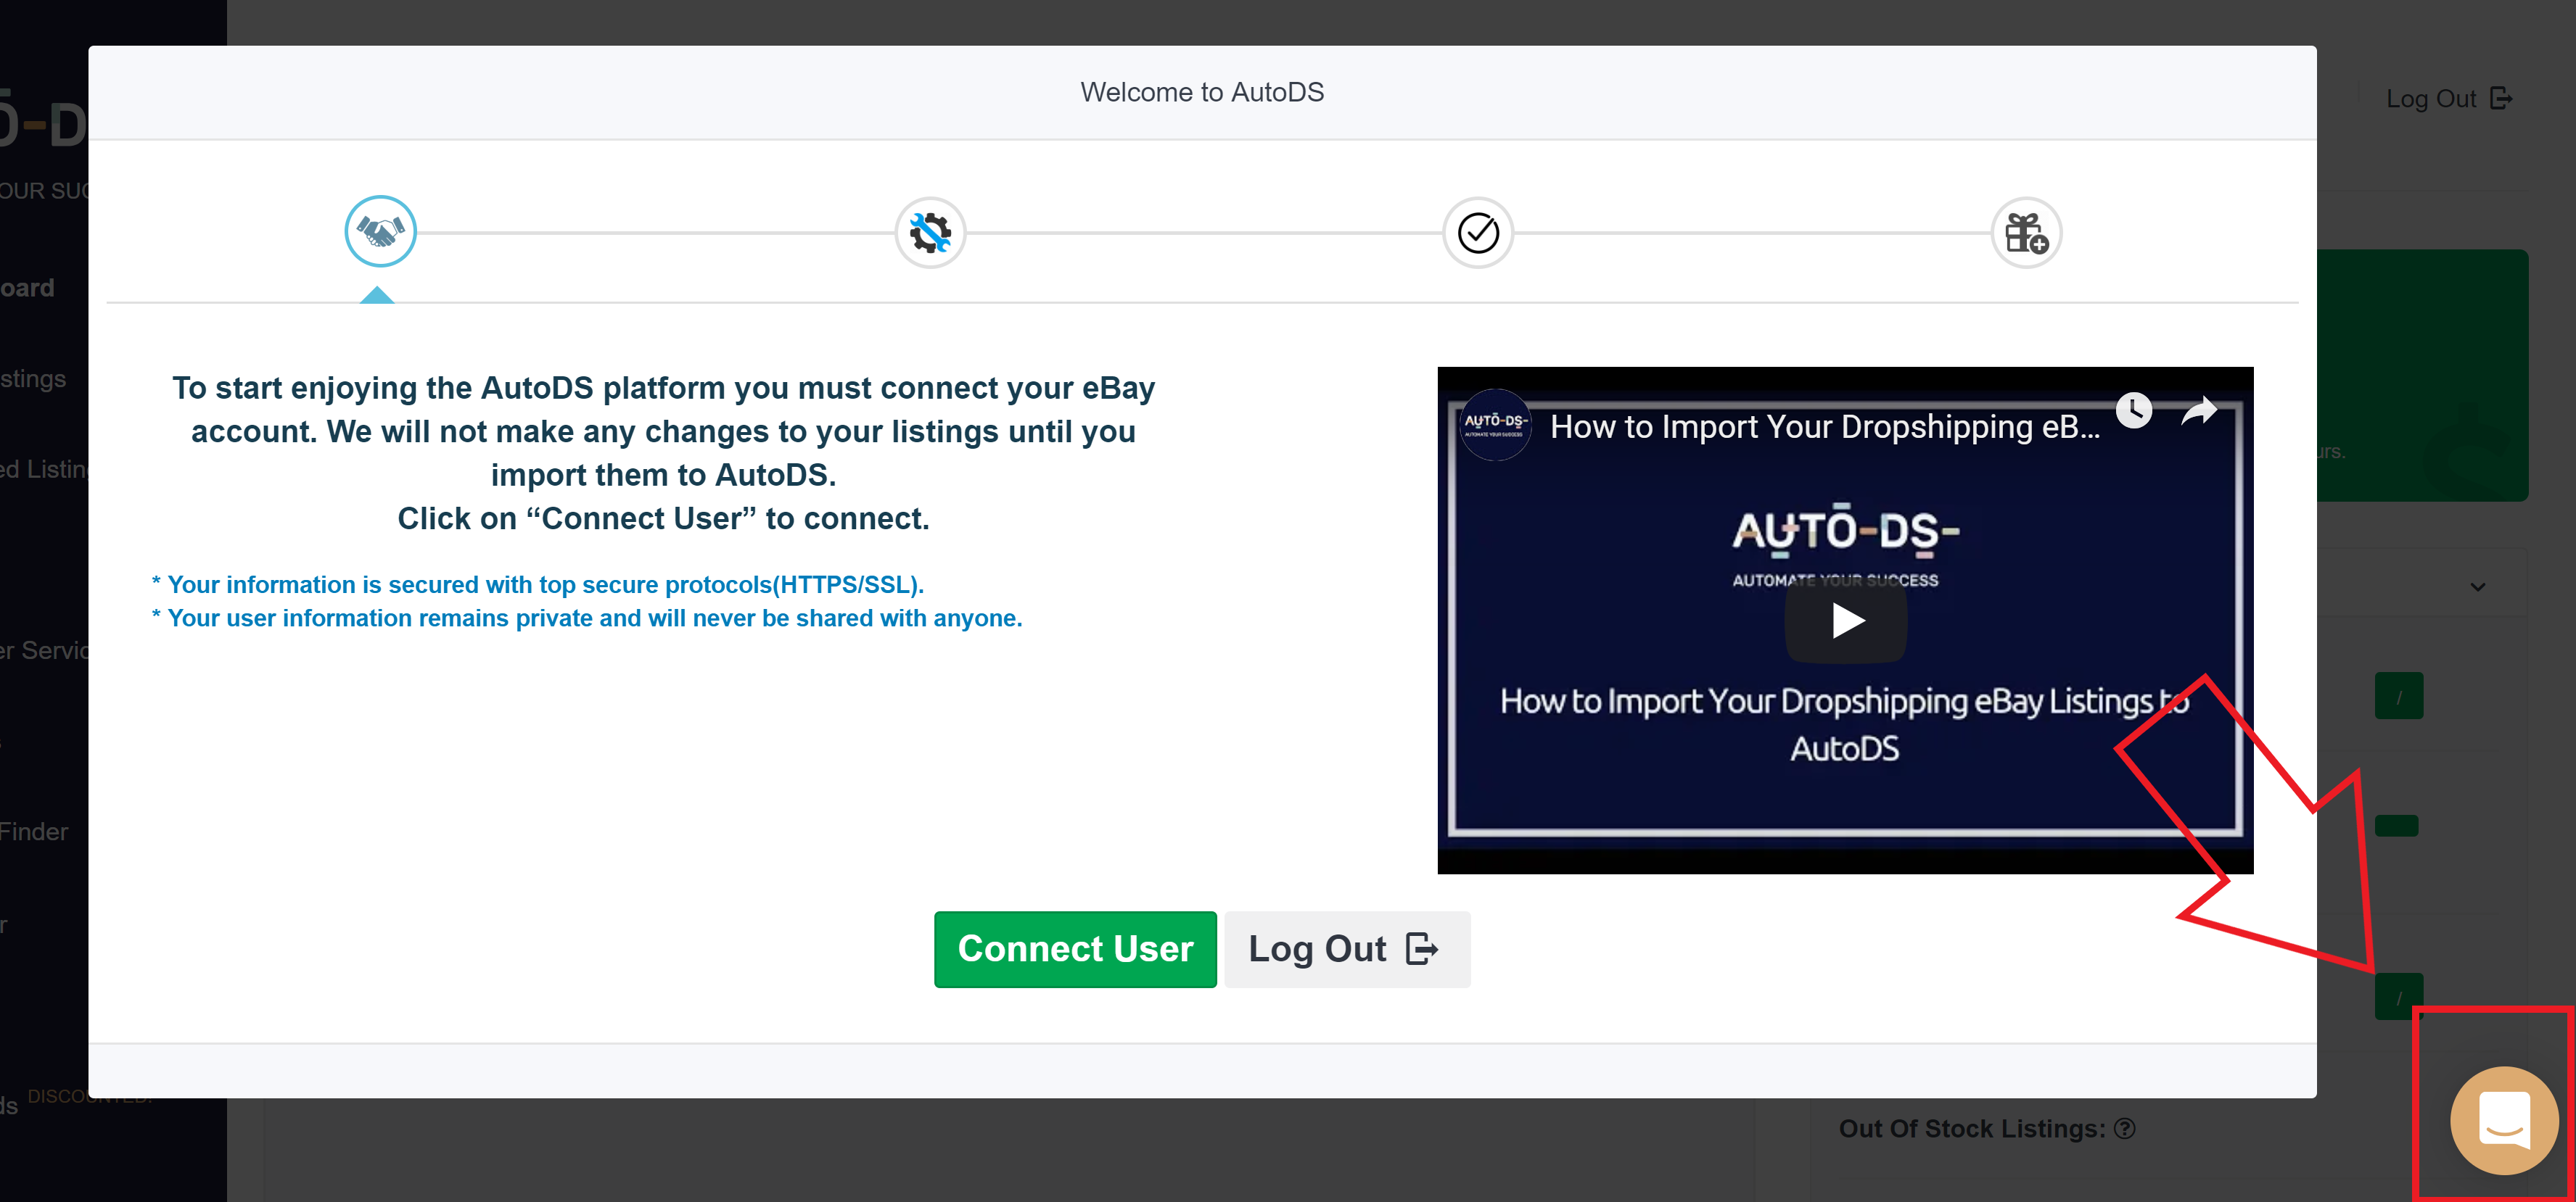Click the checkmark verification step icon
This screenshot has height=1202, width=2576.
[1477, 233]
